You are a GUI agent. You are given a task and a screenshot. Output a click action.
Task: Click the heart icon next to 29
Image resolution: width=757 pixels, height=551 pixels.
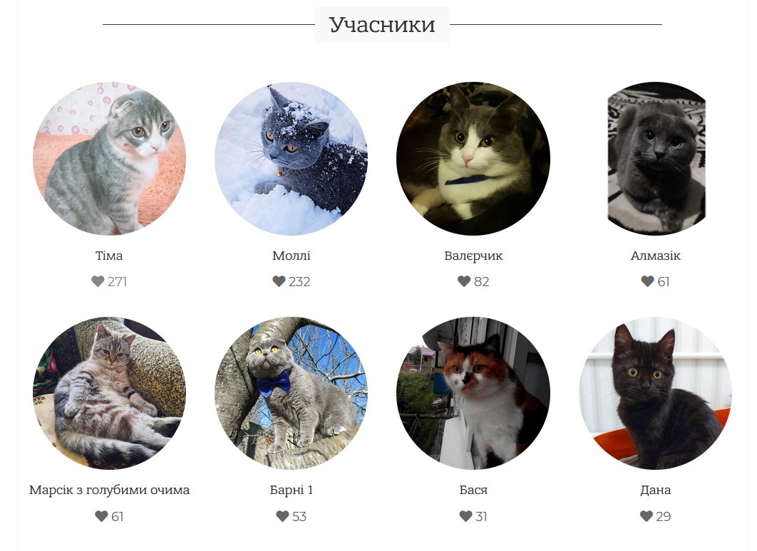(x=647, y=516)
